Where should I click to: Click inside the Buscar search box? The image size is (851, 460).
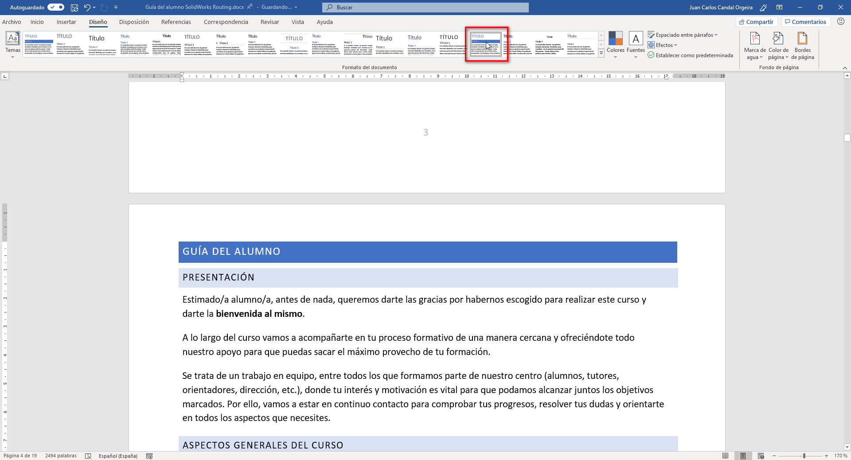point(425,7)
